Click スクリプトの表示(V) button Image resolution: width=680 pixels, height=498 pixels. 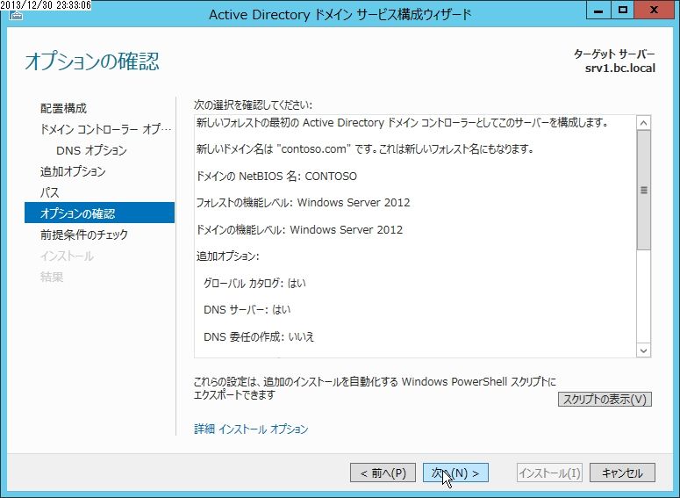tap(605, 399)
